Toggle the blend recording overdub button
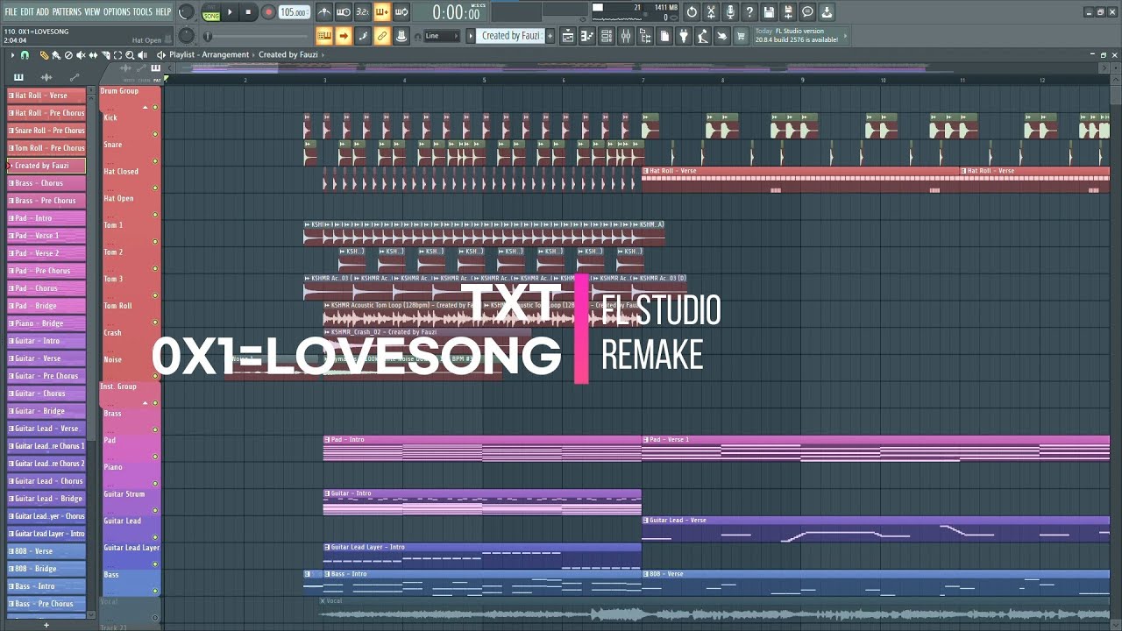 point(382,12)
